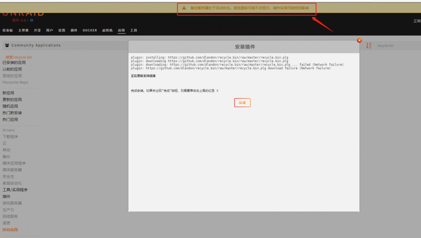The width and height of the screenshot is (421, 238).
Task: Open the 用户 users menu
Action: tap(49, 30)
